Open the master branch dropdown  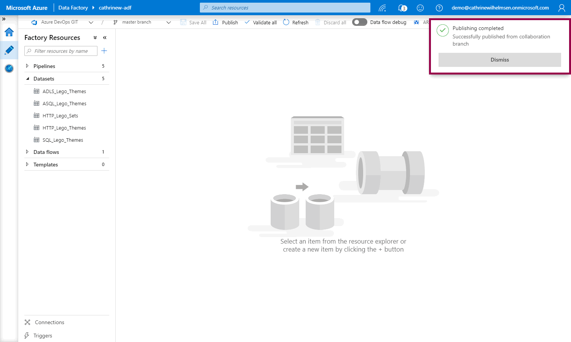(169, 22)
